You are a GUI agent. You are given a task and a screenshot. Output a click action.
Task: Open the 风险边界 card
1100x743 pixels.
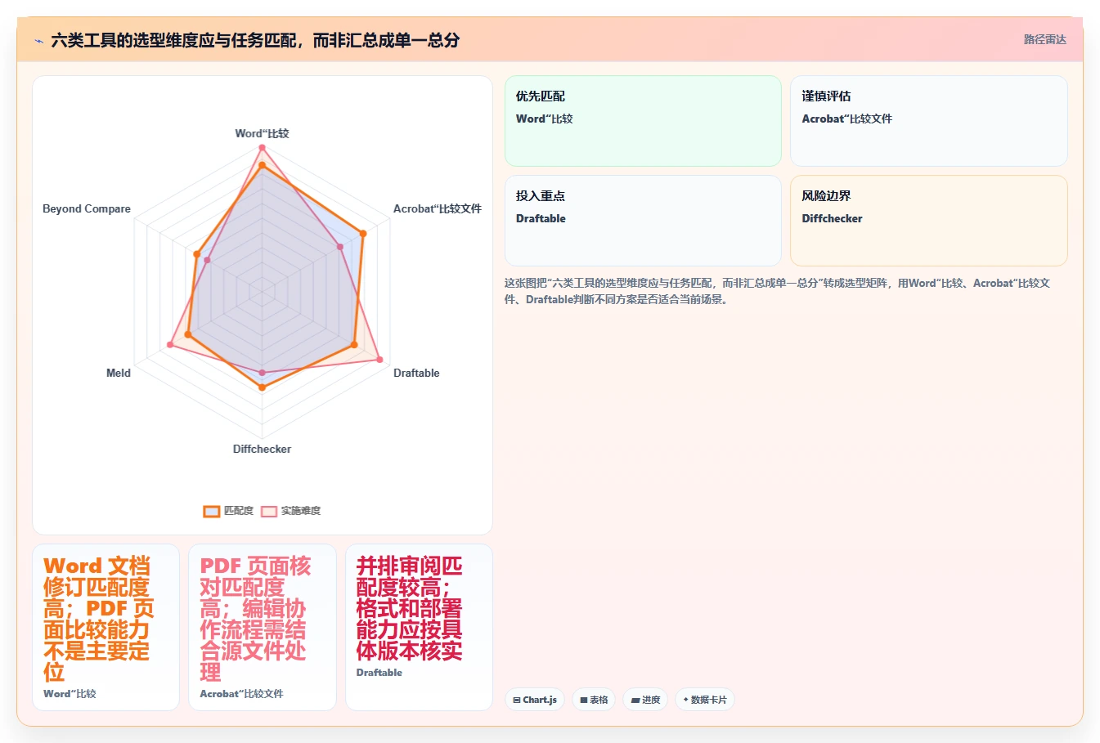tap(929, 221)
